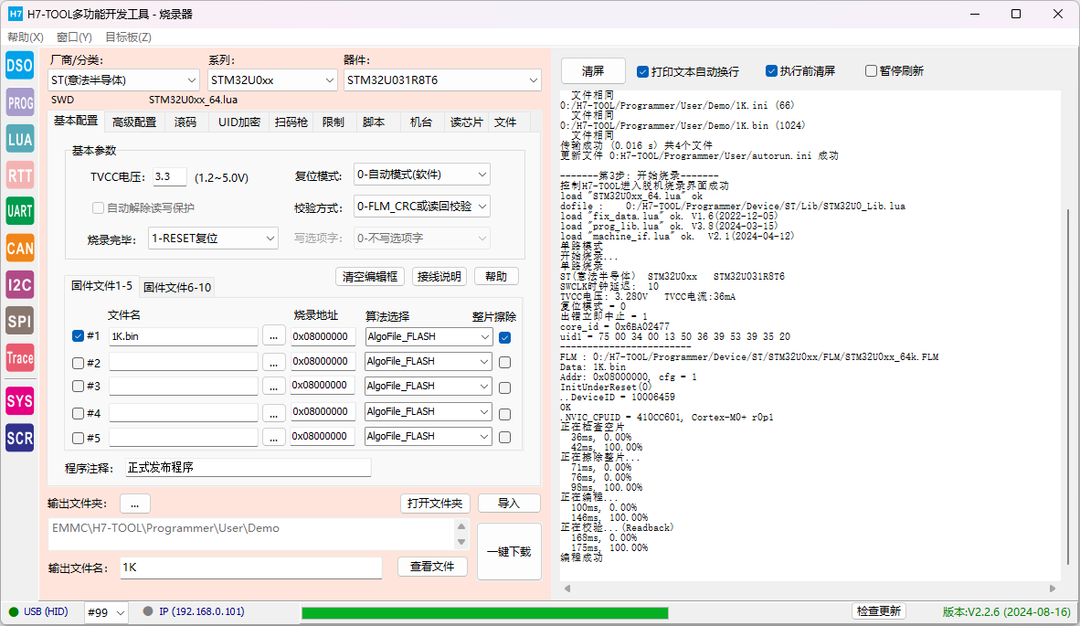Open the DSO oscilloscope tool

[19, 66]
